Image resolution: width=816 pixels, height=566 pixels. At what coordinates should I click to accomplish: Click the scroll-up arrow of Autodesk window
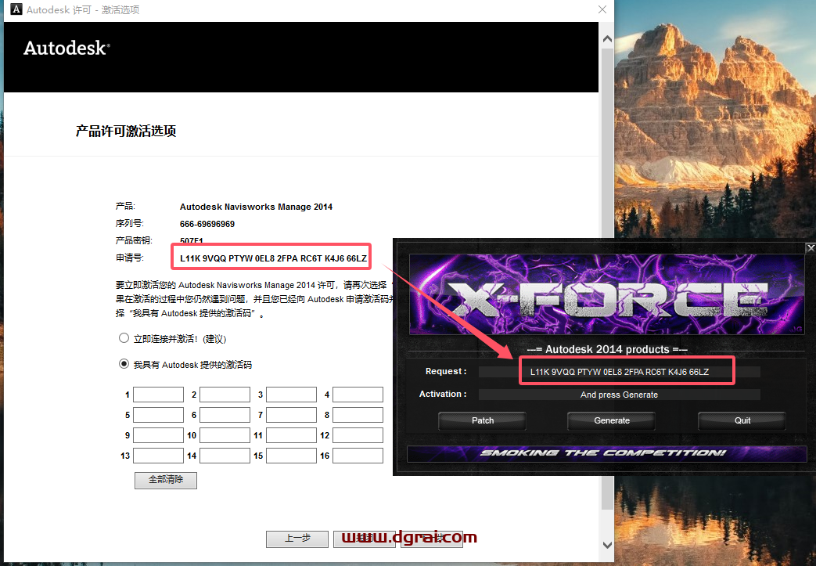point(607,39)
